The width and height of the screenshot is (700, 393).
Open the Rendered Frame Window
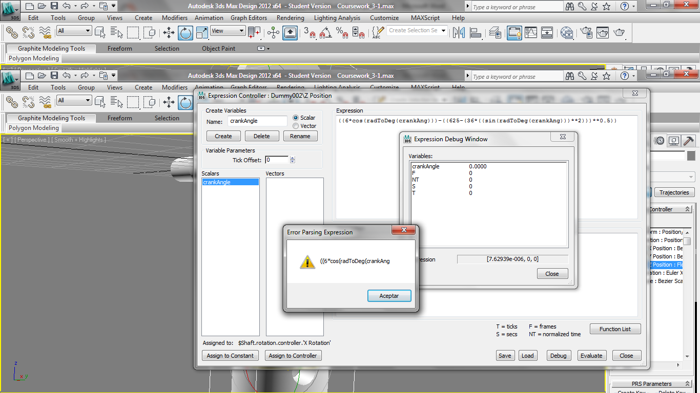coord(603,33)
